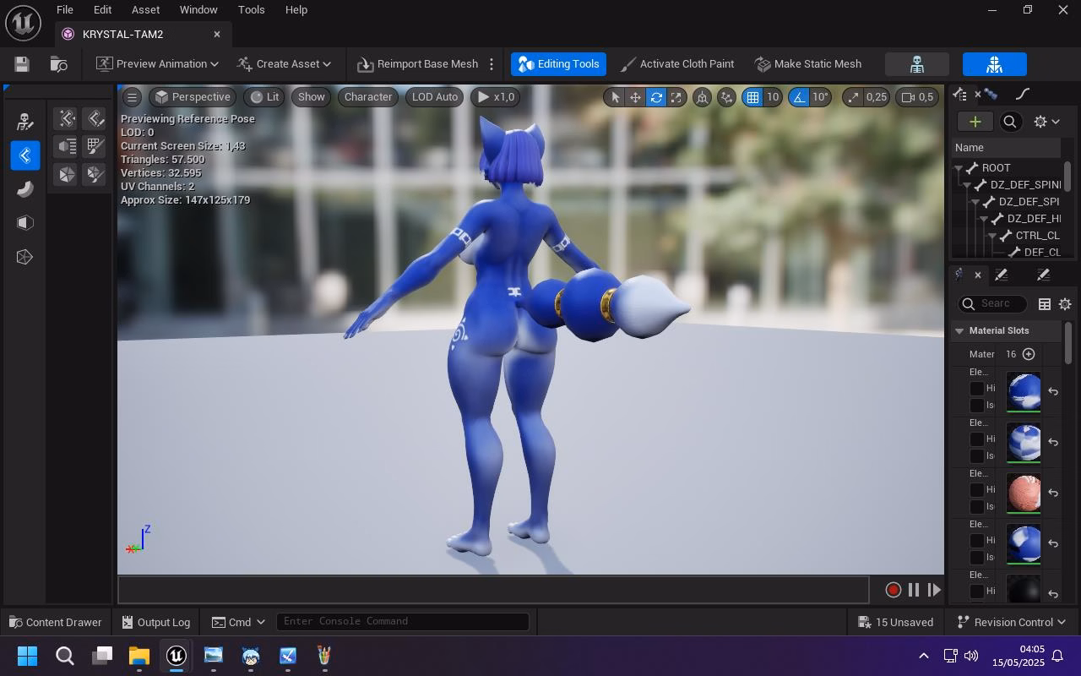Open the Content Drawer
Viewport: 1081px width, 676px height.
(x=56, y=622)
